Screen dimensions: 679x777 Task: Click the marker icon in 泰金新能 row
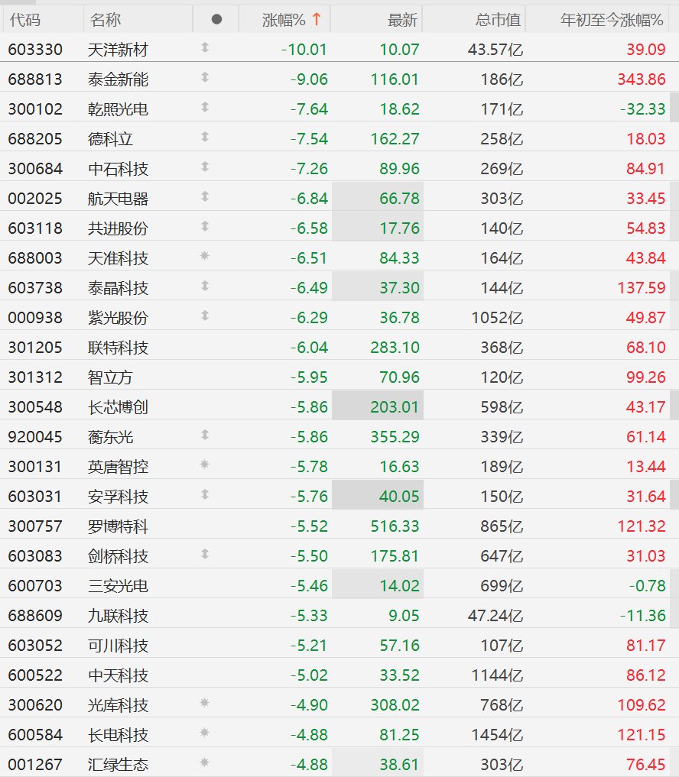[x=205, y=77]
